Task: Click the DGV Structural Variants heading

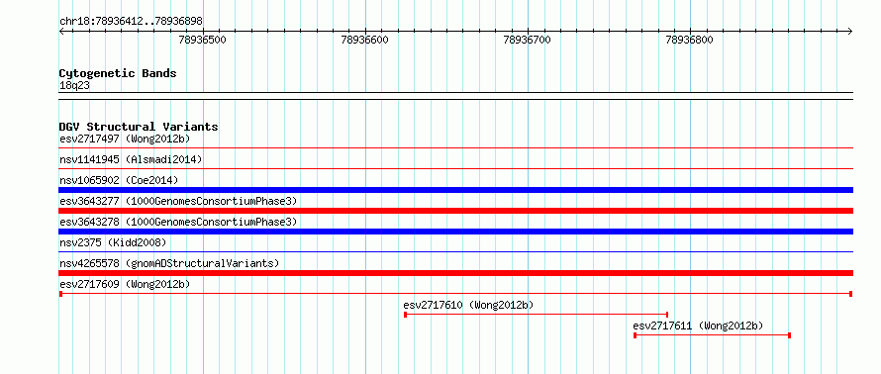Action: pyautogui.click(x=139, y=127)
